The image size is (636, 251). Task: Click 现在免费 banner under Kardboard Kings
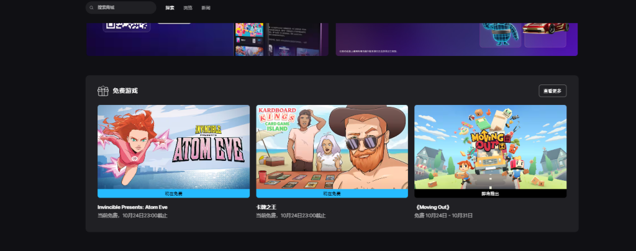[332, 193]
